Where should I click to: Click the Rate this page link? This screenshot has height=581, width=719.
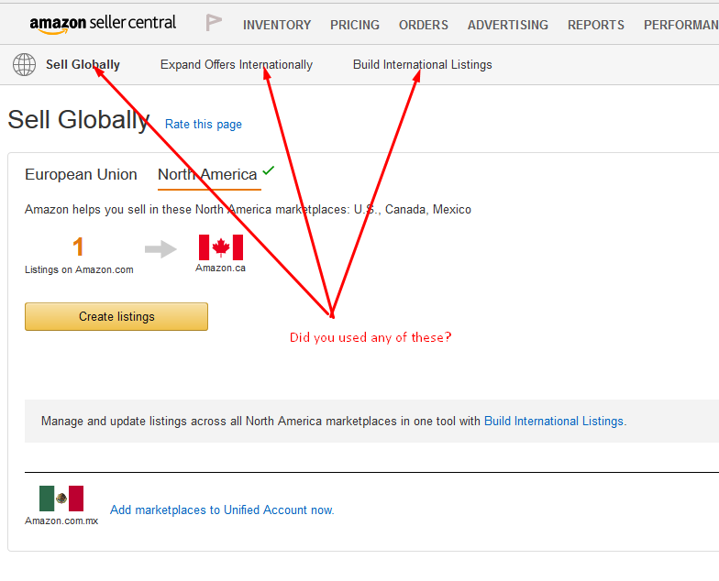[204, 125]
